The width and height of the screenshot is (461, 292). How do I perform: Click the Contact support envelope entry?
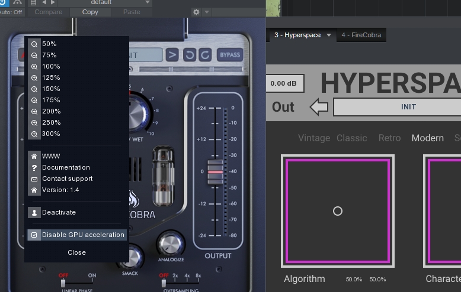(67, 179)
